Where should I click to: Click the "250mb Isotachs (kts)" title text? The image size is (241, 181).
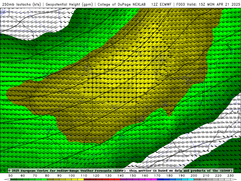[21, 4]
